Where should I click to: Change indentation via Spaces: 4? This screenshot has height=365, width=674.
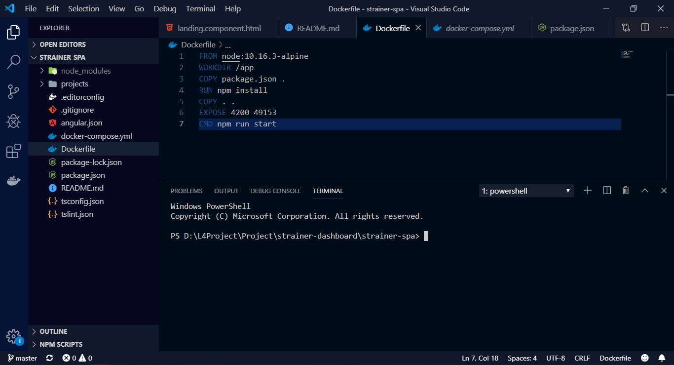click(x=522, y=358)
